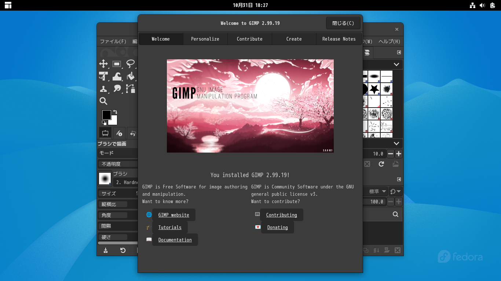Click the duplicate layer icon
Image resolution: width=501 pixels, height=281 pixels.
366,250
